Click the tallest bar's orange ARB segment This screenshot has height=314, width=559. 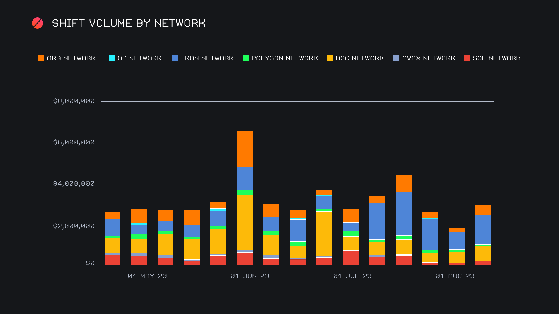click(x=245, y=149)
